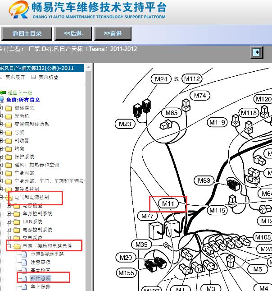Viewport: 272px width, 291px height.
Task: Select 菜单展开 to expand the menu
Action: 15,77
